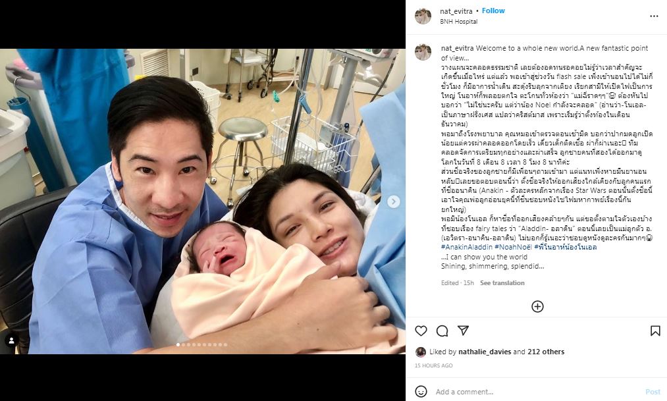This screenshot has height=401, width=667.
Task: Click the Post comment button
Action: (653, 392)
